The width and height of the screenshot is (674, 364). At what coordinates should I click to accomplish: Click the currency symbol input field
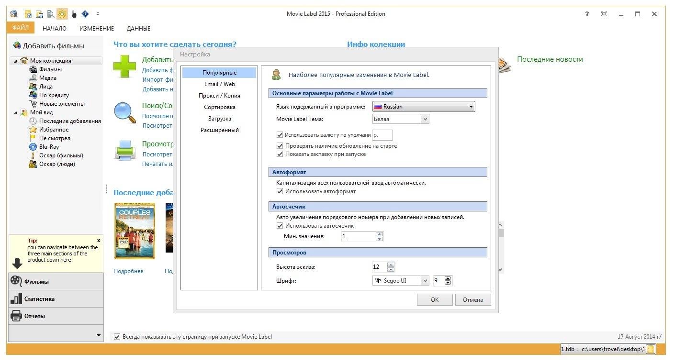tap(382, 135)
